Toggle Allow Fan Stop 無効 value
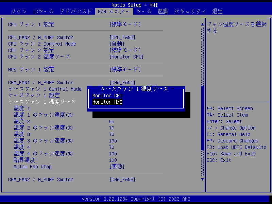Image resolution: width=272 pixels, height=204 pixels. coord(117,167)
